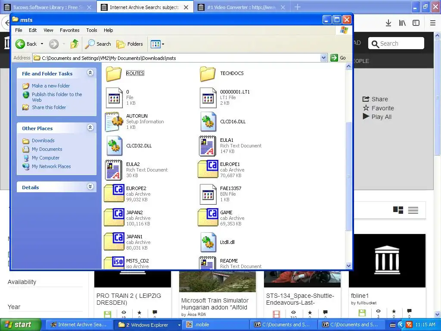Click Publish this folder to the Web
Screen dimensions: 441x331
56,97
